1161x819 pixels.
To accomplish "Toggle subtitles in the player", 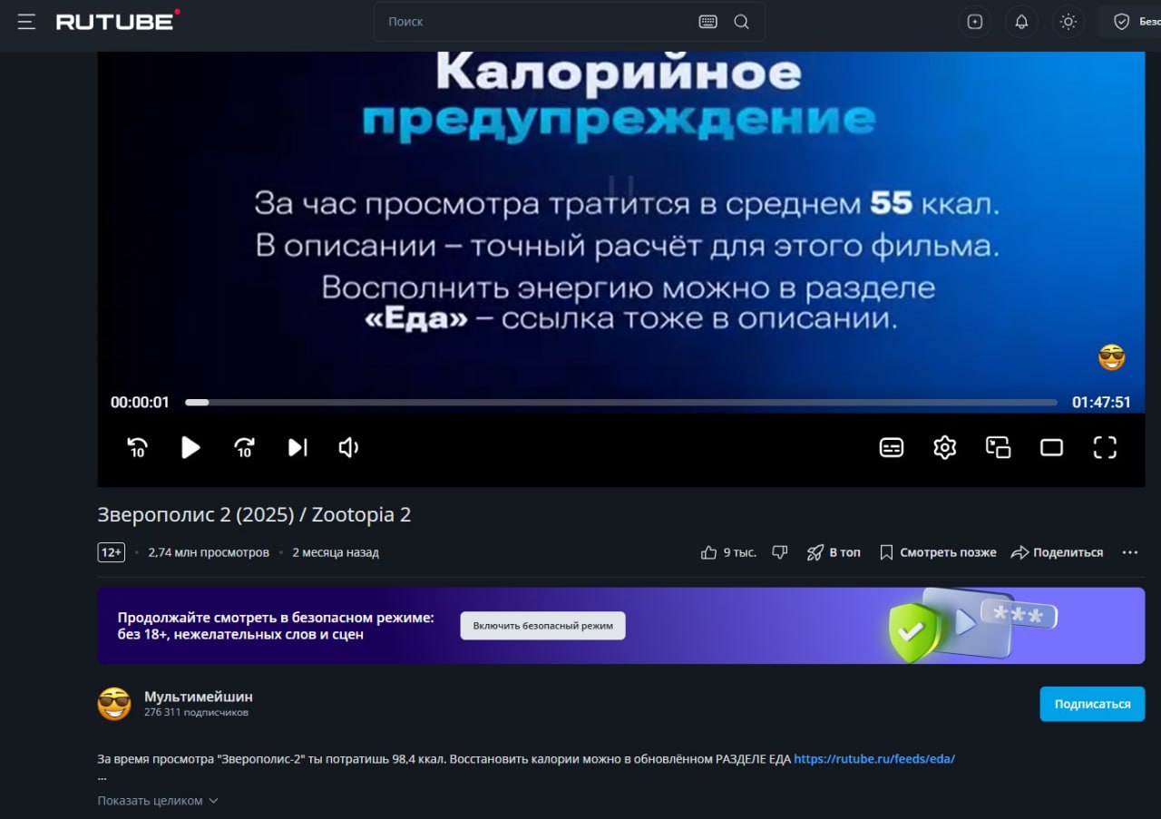I will (x=892, y=447).
